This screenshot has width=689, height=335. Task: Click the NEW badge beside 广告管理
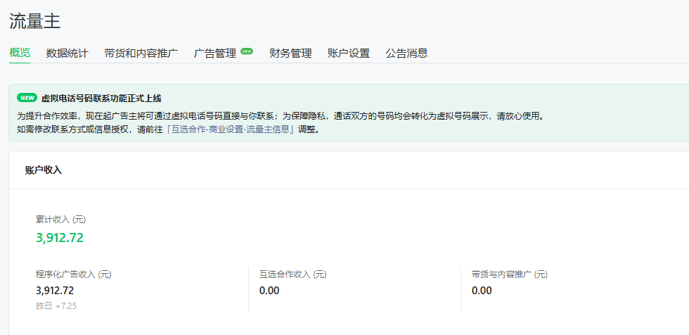pyautogui.click(x=247, y=51)
